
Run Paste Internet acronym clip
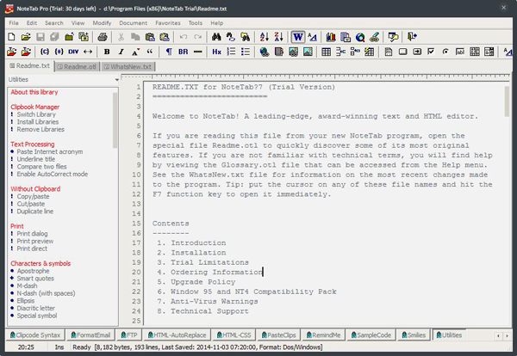[x=50, y=151]
